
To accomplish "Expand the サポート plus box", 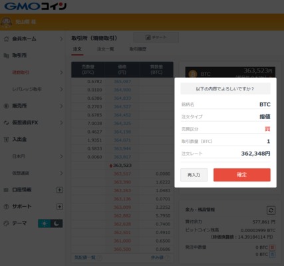I will pyautogui.click(x=59, y=207).
